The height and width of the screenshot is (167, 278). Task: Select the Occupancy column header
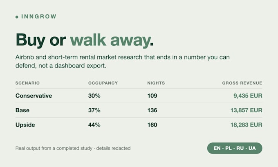[103, 83]
